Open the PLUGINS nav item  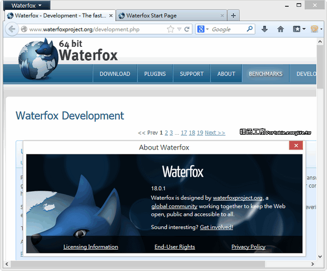click(x=155, y=74)
